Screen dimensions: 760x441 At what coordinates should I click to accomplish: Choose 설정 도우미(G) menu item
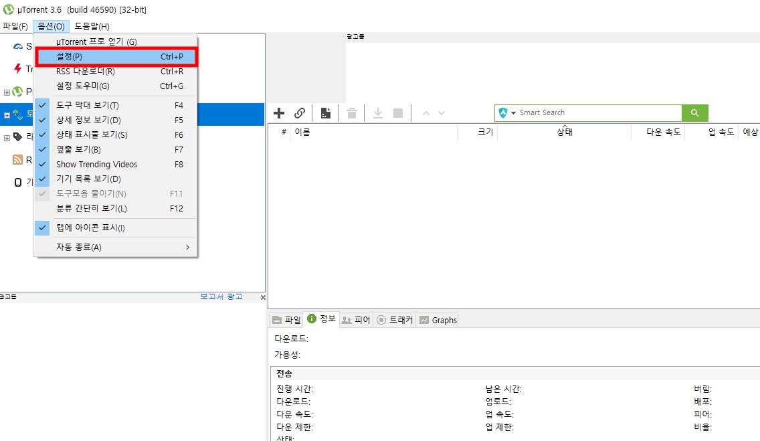tap(116, 86)
